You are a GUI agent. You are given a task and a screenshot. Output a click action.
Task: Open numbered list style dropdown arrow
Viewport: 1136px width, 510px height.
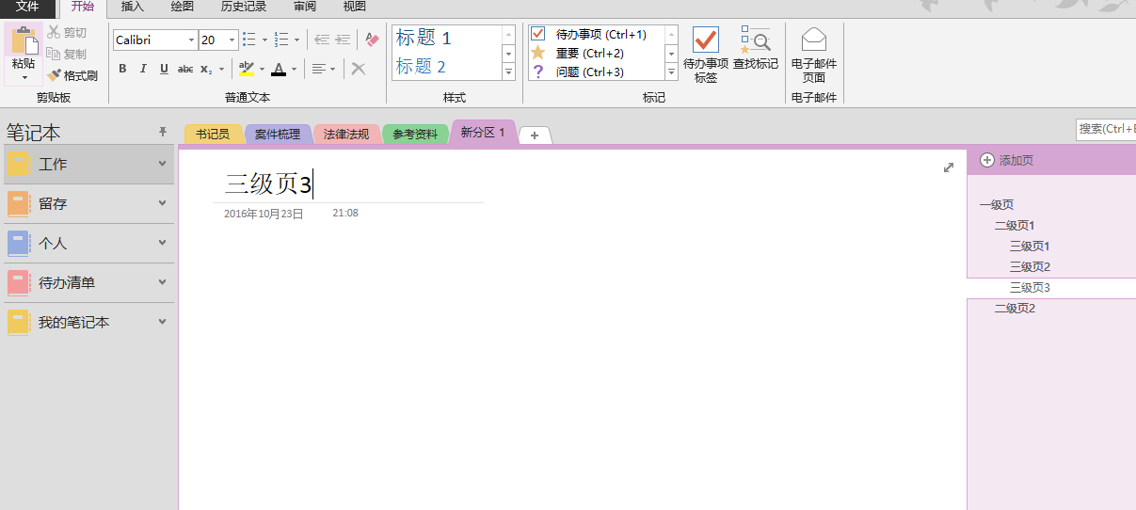coord(296,40)
